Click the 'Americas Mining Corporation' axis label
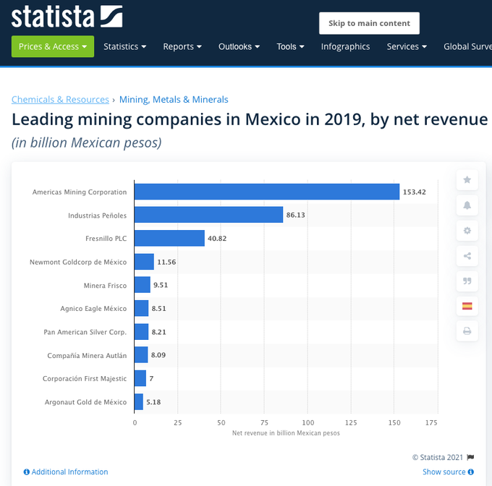Image resolution: width=492 pixels, height=486 pixels. [80, 192]
